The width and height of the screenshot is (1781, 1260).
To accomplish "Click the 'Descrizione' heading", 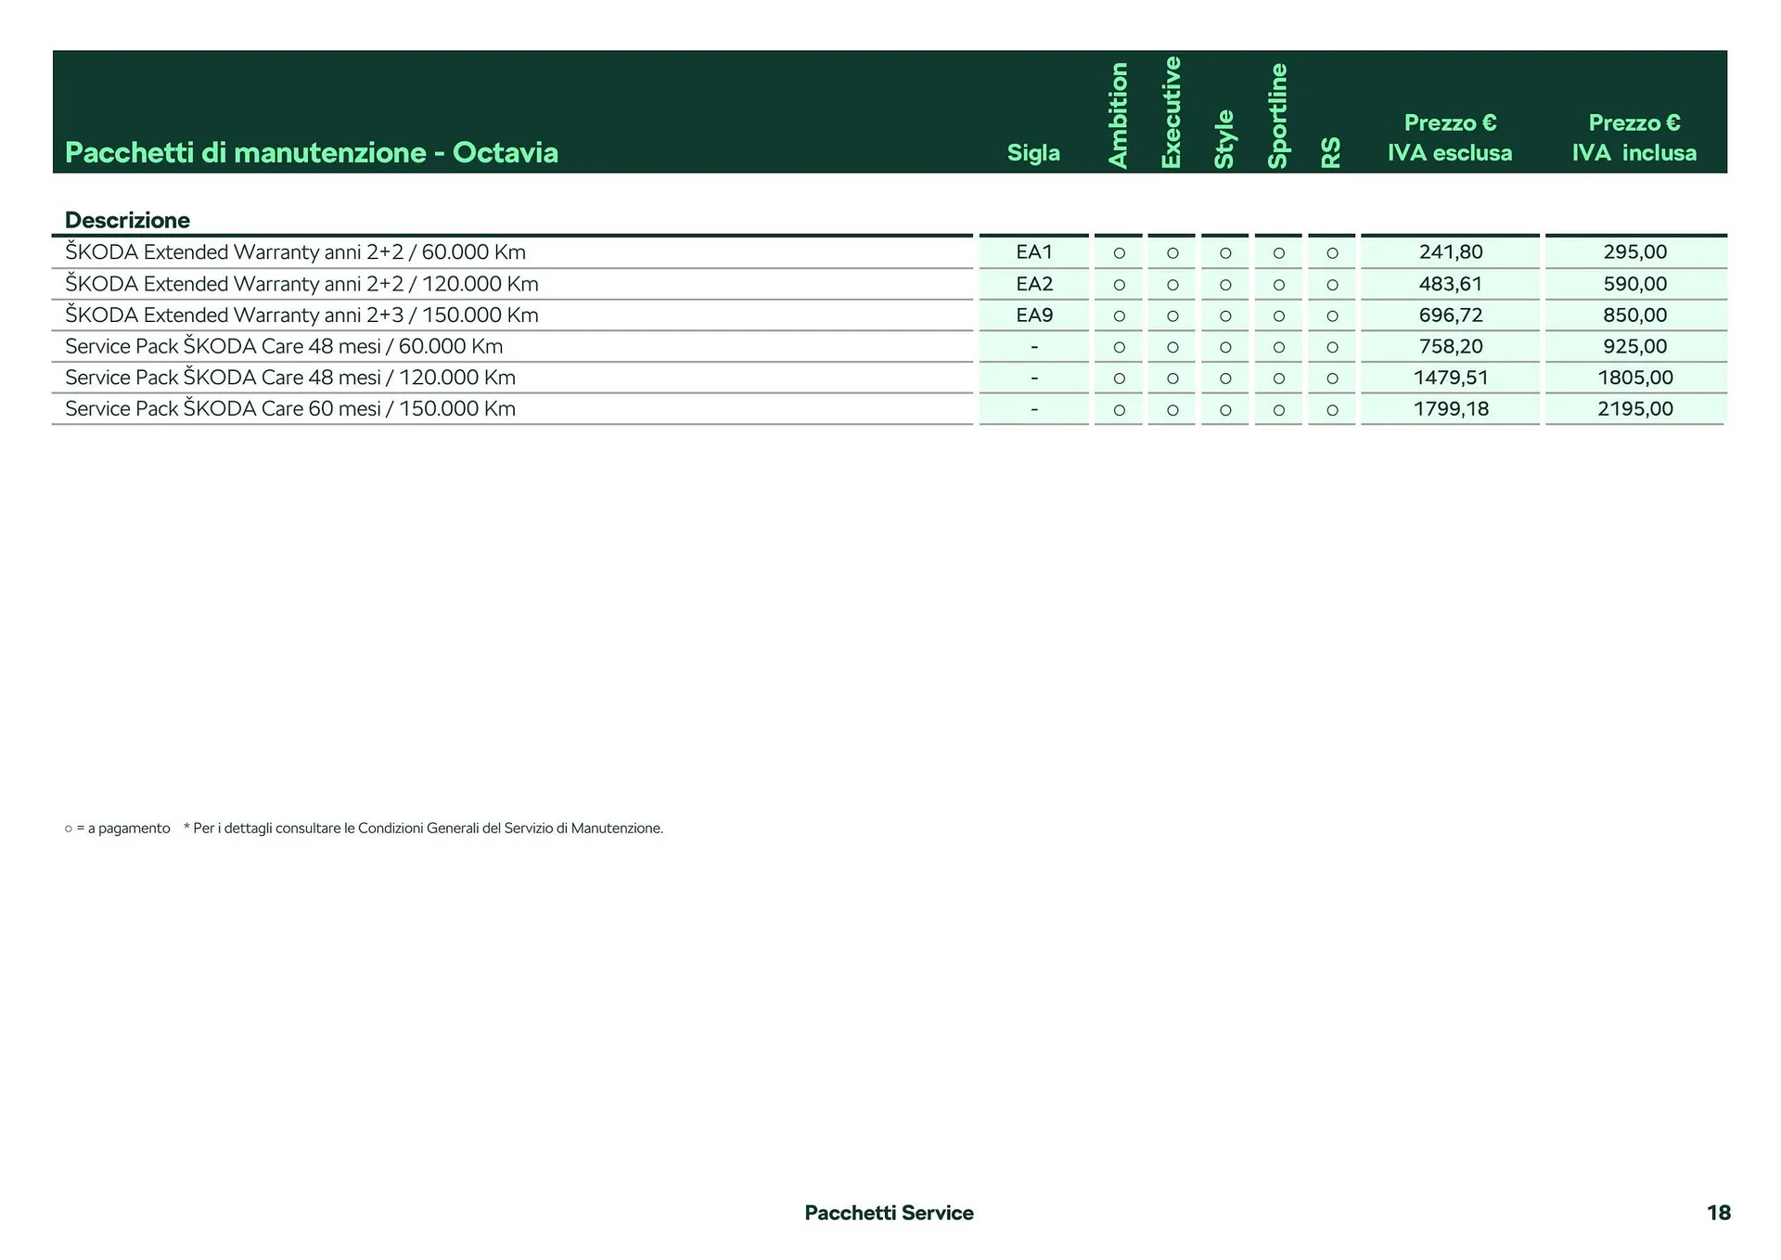I will click(x=127, y=220).
